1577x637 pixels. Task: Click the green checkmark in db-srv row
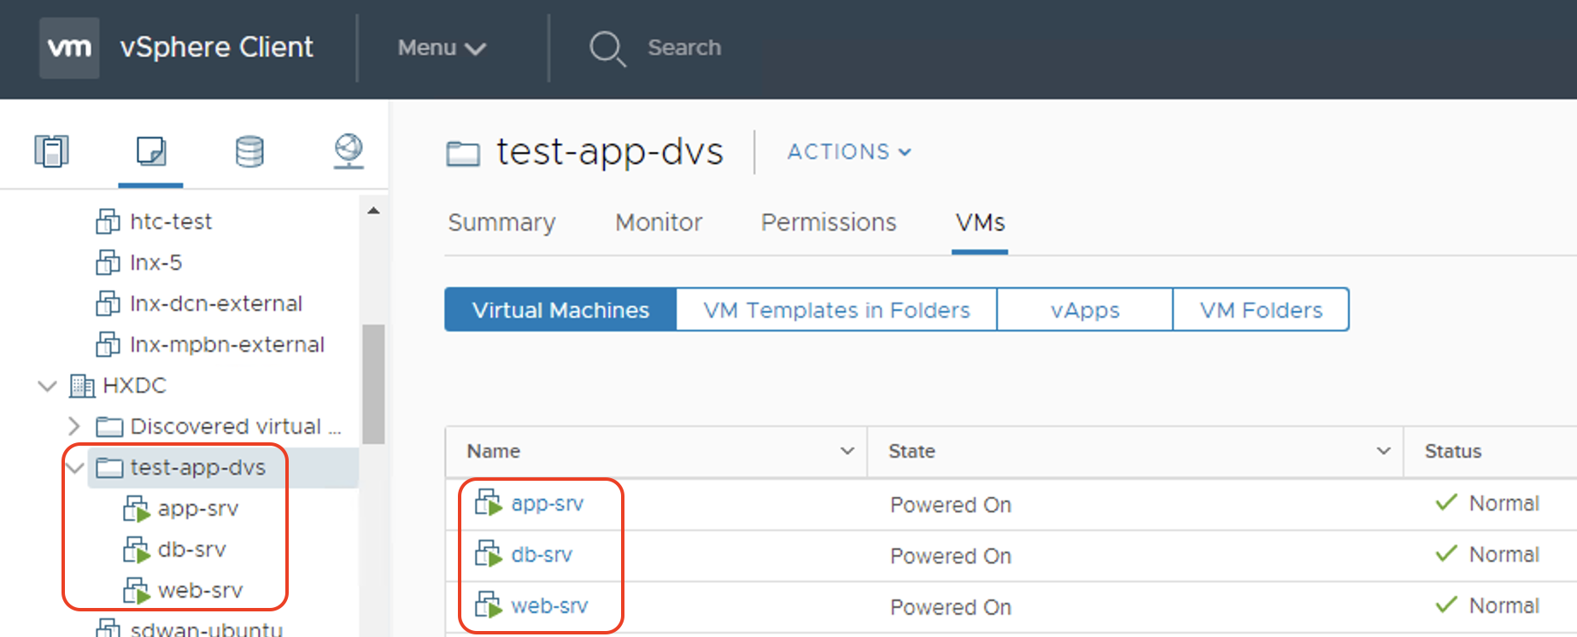pos(1446,553)
